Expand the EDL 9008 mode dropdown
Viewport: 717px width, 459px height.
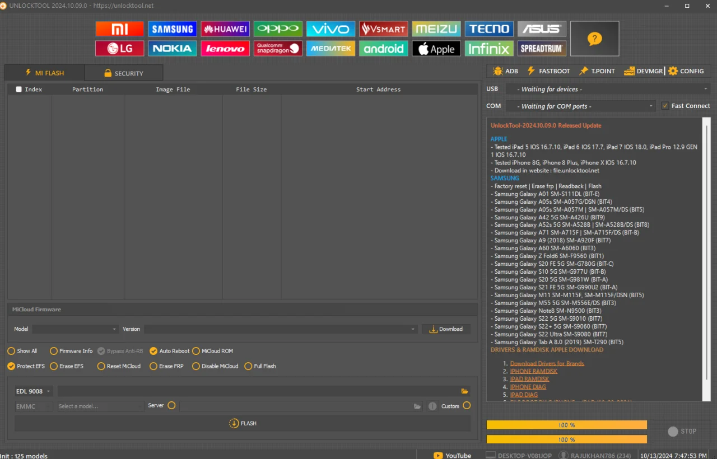coord(34,391)
